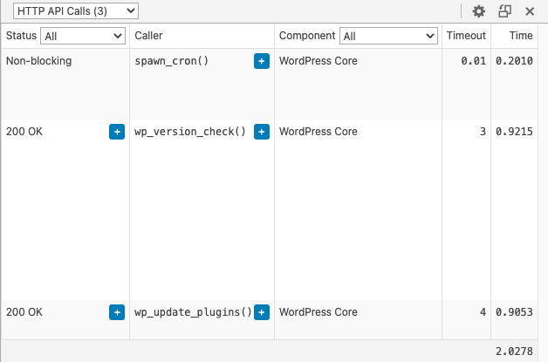This screenshot has width=548, height=362.
Task: Click the total time 2.0278 footer
Action: (514, 351)
